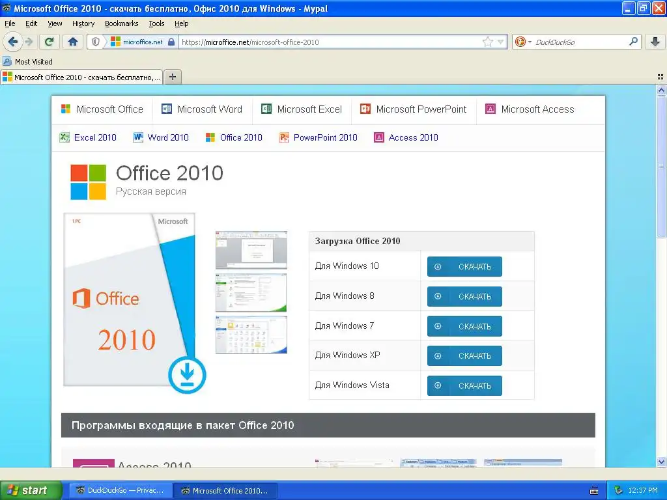667x500 pixels.
Task: Download Office for Windows 8
Action: point(464,296)
